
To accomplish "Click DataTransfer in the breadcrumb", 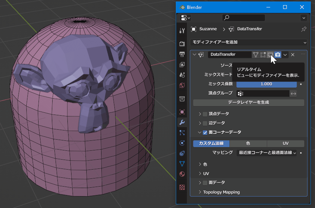I will (x=250, y=29).
